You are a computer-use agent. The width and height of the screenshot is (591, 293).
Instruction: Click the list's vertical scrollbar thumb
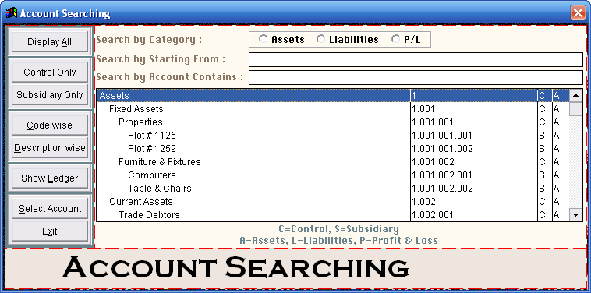tap(575, 109)
